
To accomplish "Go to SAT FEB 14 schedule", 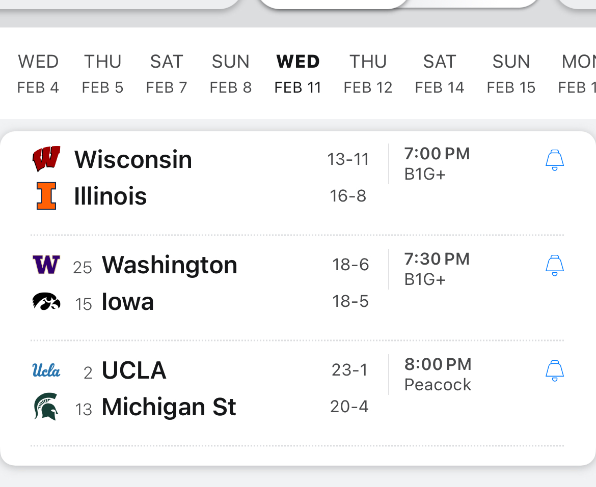I will click(x=439, y=74).
